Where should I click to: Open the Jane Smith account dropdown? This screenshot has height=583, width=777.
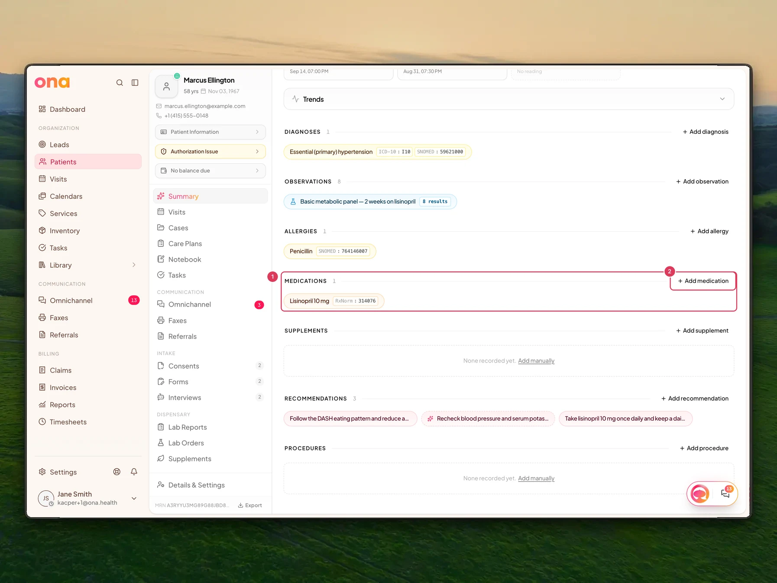pos(134,499)
